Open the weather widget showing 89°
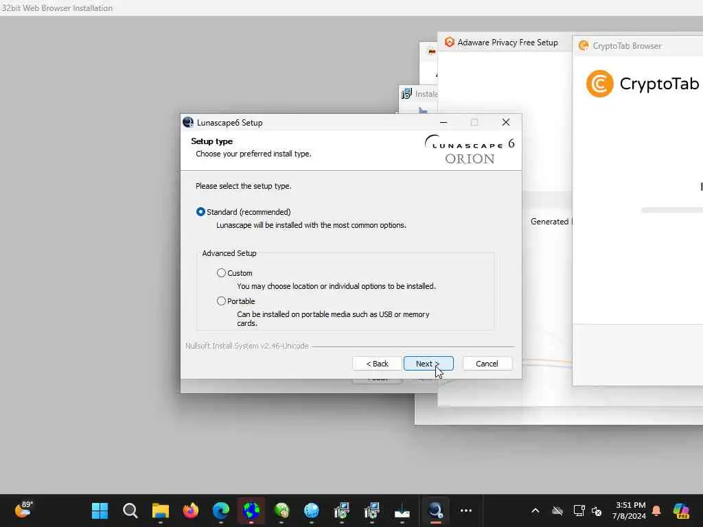Image resolution: width=703 pixels, height=527 pixels. tap(24, 511)
